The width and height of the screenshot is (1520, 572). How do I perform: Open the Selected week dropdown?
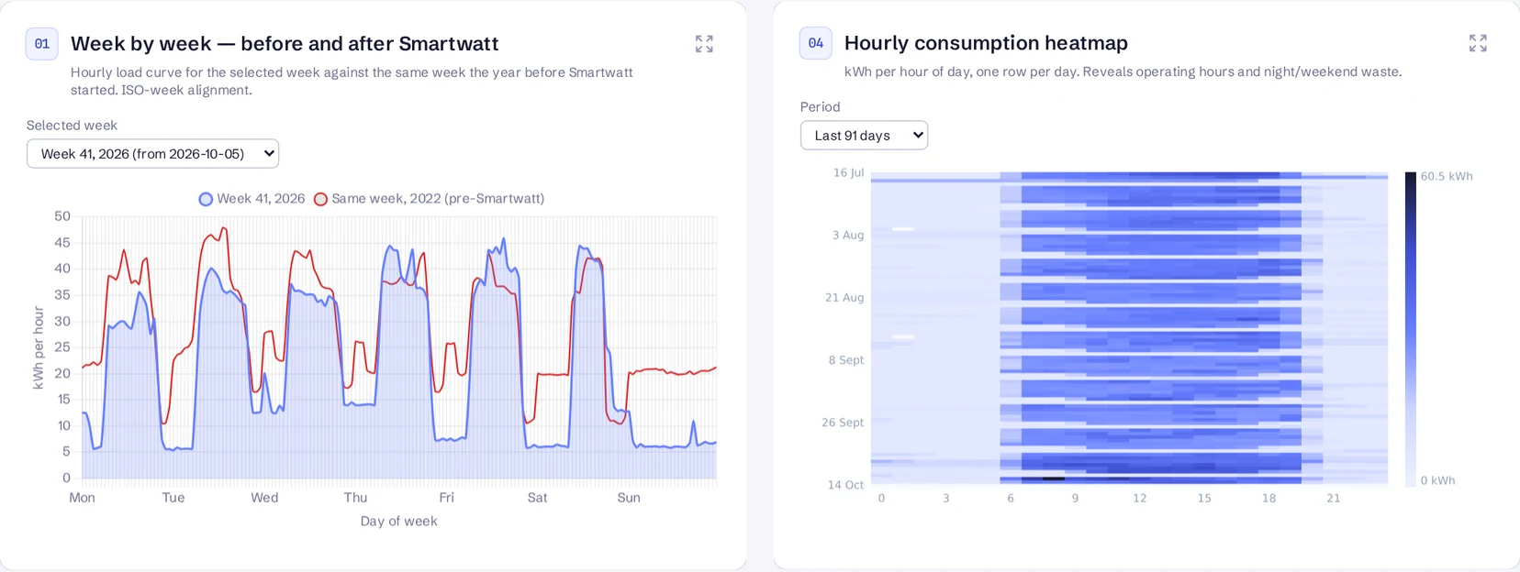click(152, 154)
